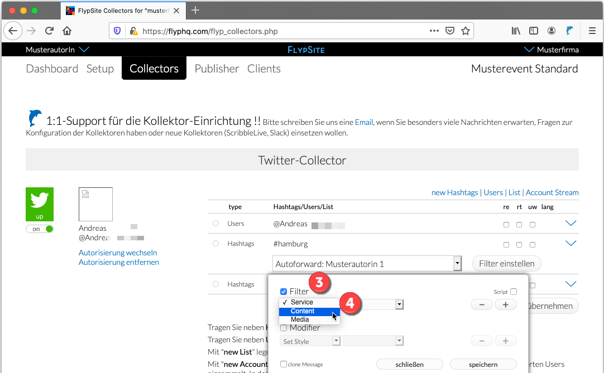The height and width of the screenshot is (373, 604).
Task: Reload the page
Action: (x=49, y=31)
